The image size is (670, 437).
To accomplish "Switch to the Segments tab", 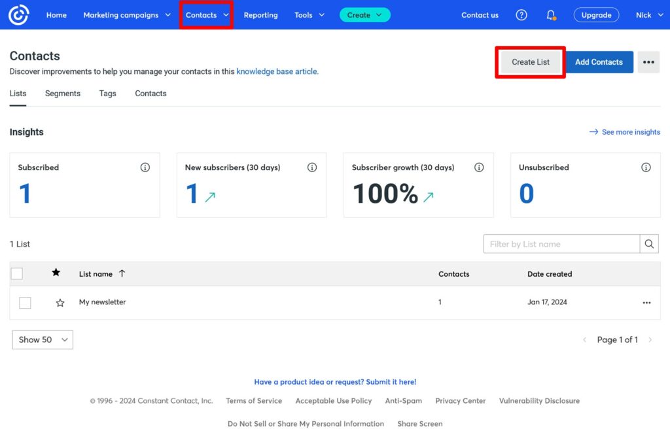I will point(63,94).
